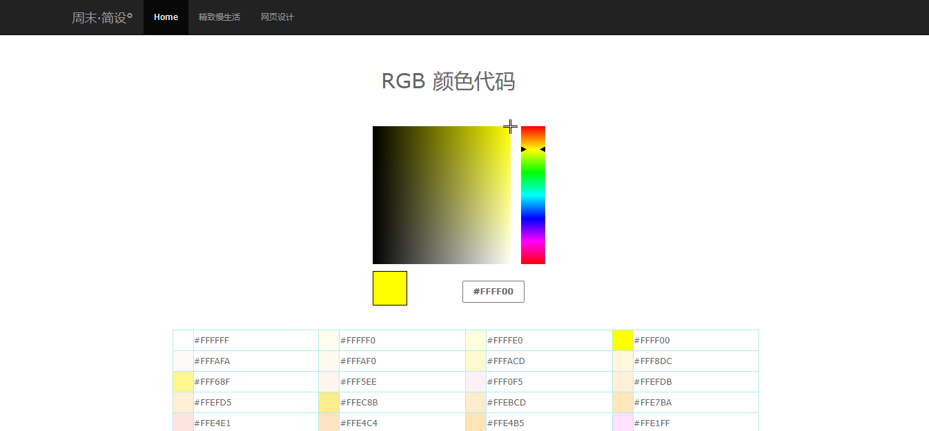Select the Home navigation tab
Image resolution: width=929 pixels, height=431 pixels.
point(166,17)
